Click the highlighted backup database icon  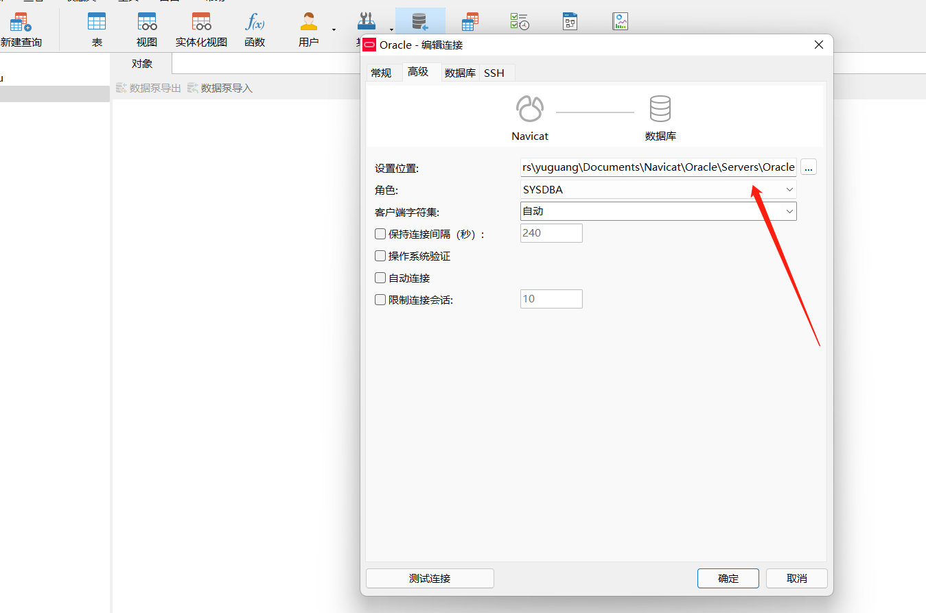point(420,21)
